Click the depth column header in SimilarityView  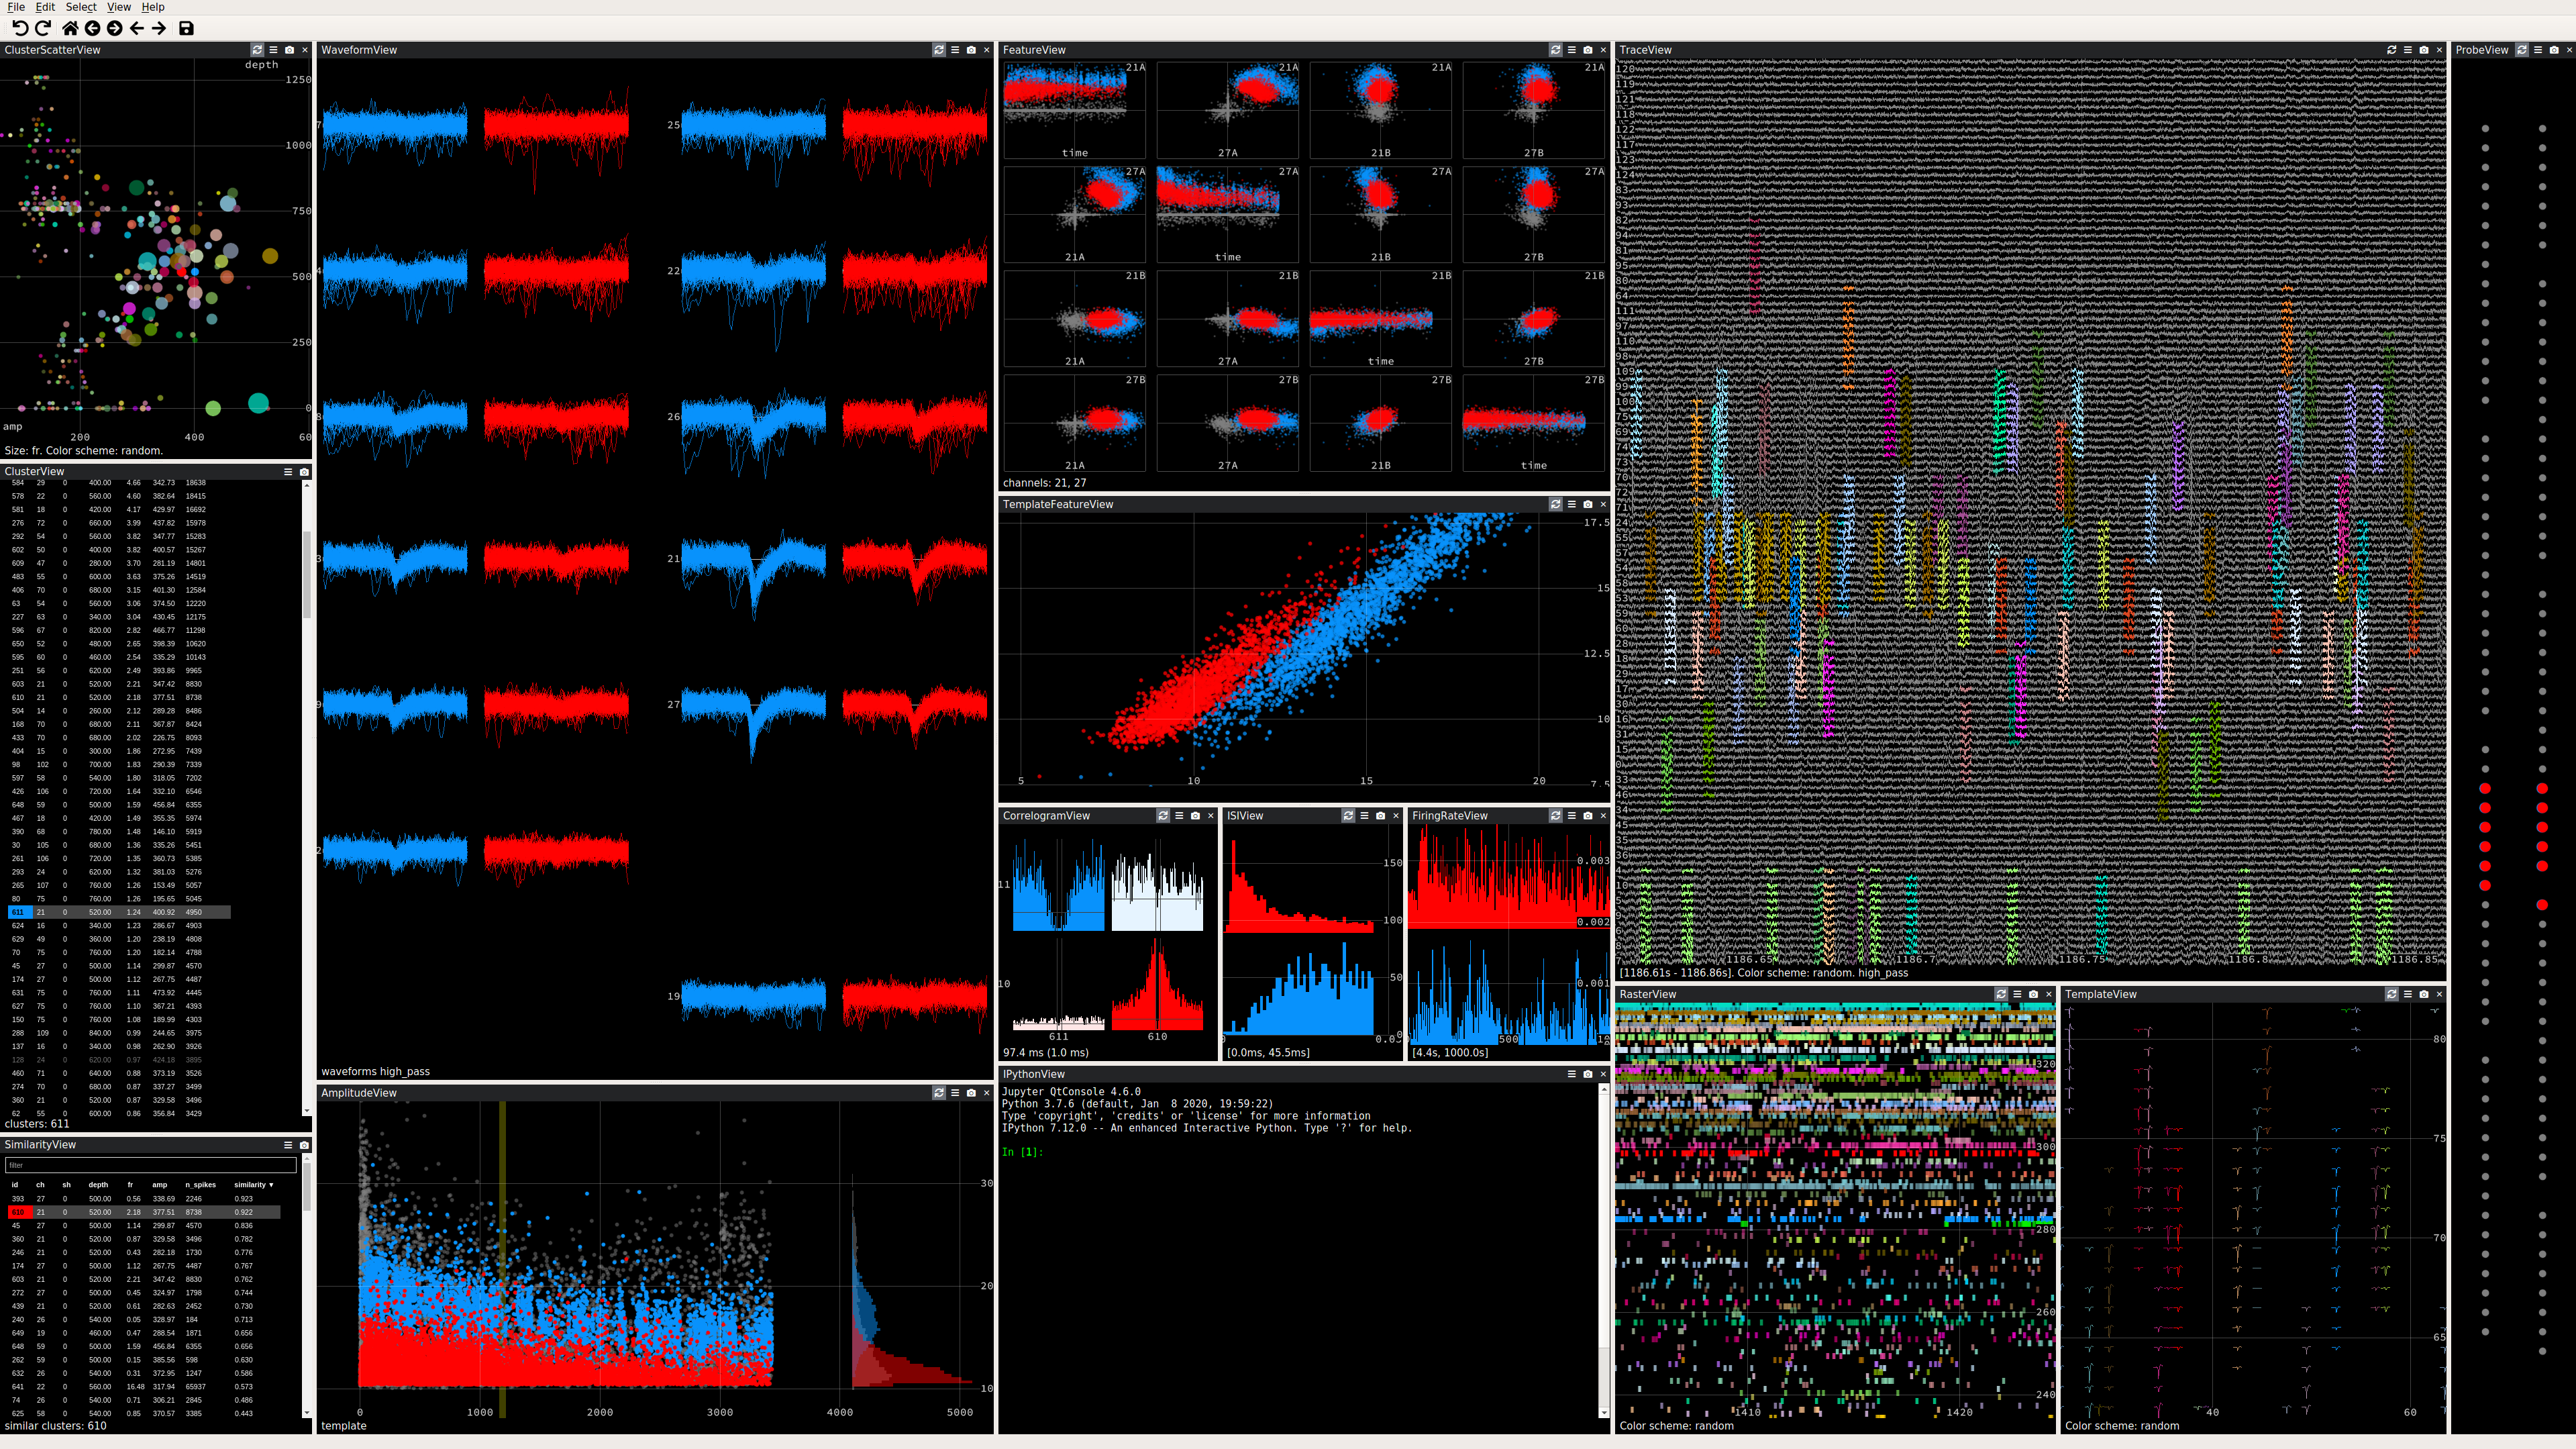[x=98, y=1184]
